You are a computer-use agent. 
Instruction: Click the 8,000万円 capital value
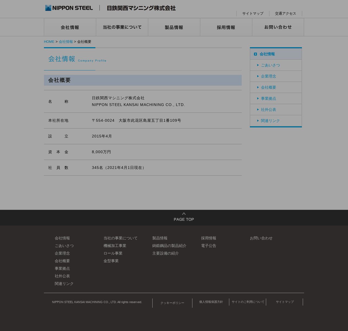click(101, 152)
